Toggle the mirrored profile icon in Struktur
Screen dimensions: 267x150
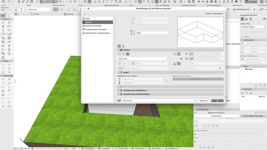179,64
